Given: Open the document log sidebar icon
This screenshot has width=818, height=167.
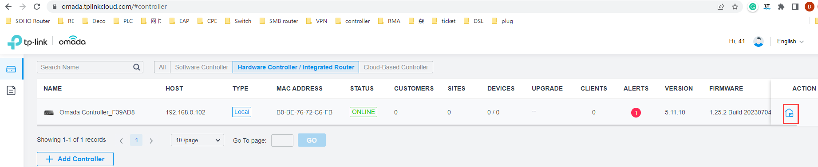Looking at the screenshot, I should tap(11, 91).
